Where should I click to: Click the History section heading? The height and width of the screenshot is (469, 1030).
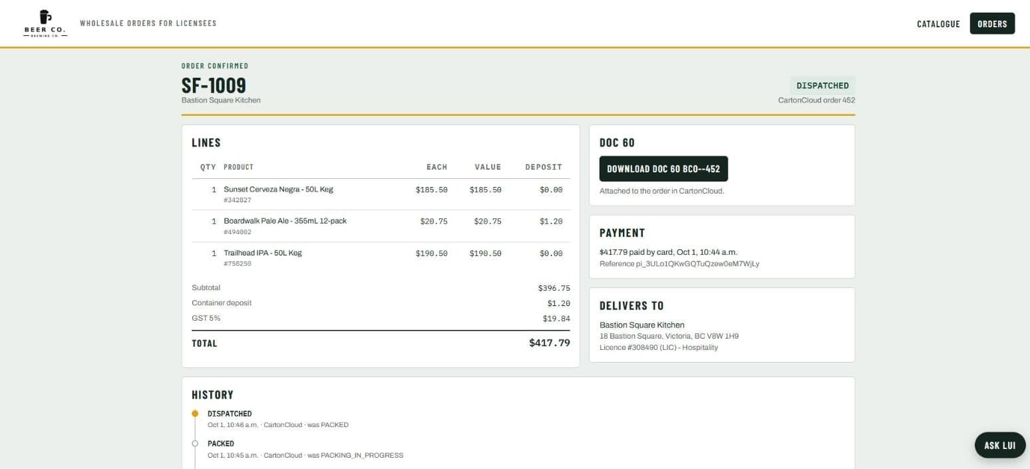[x=212, y=394]
